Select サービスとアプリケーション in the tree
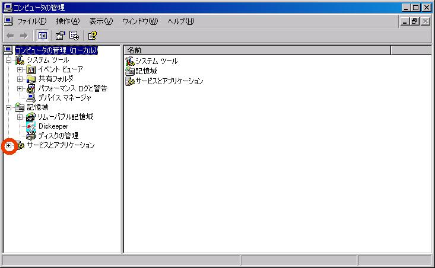435x268 pixels. click(61, 145)
